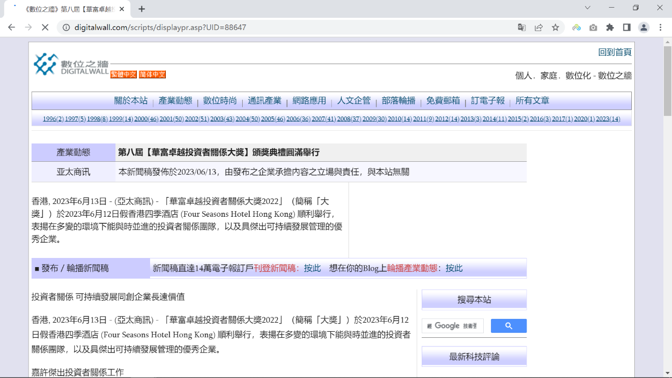Open the 2023(14) archive link
Image resolution: width=672 pixels, height=378 pixels.
coord(608,119)
